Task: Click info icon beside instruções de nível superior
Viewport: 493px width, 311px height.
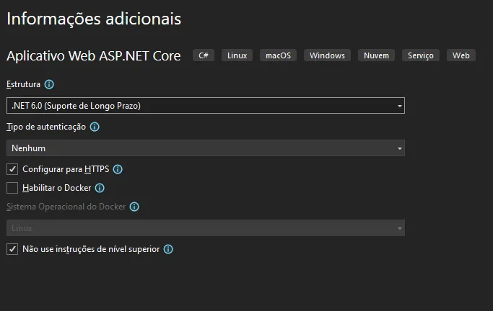Action: tap(168, 249)
